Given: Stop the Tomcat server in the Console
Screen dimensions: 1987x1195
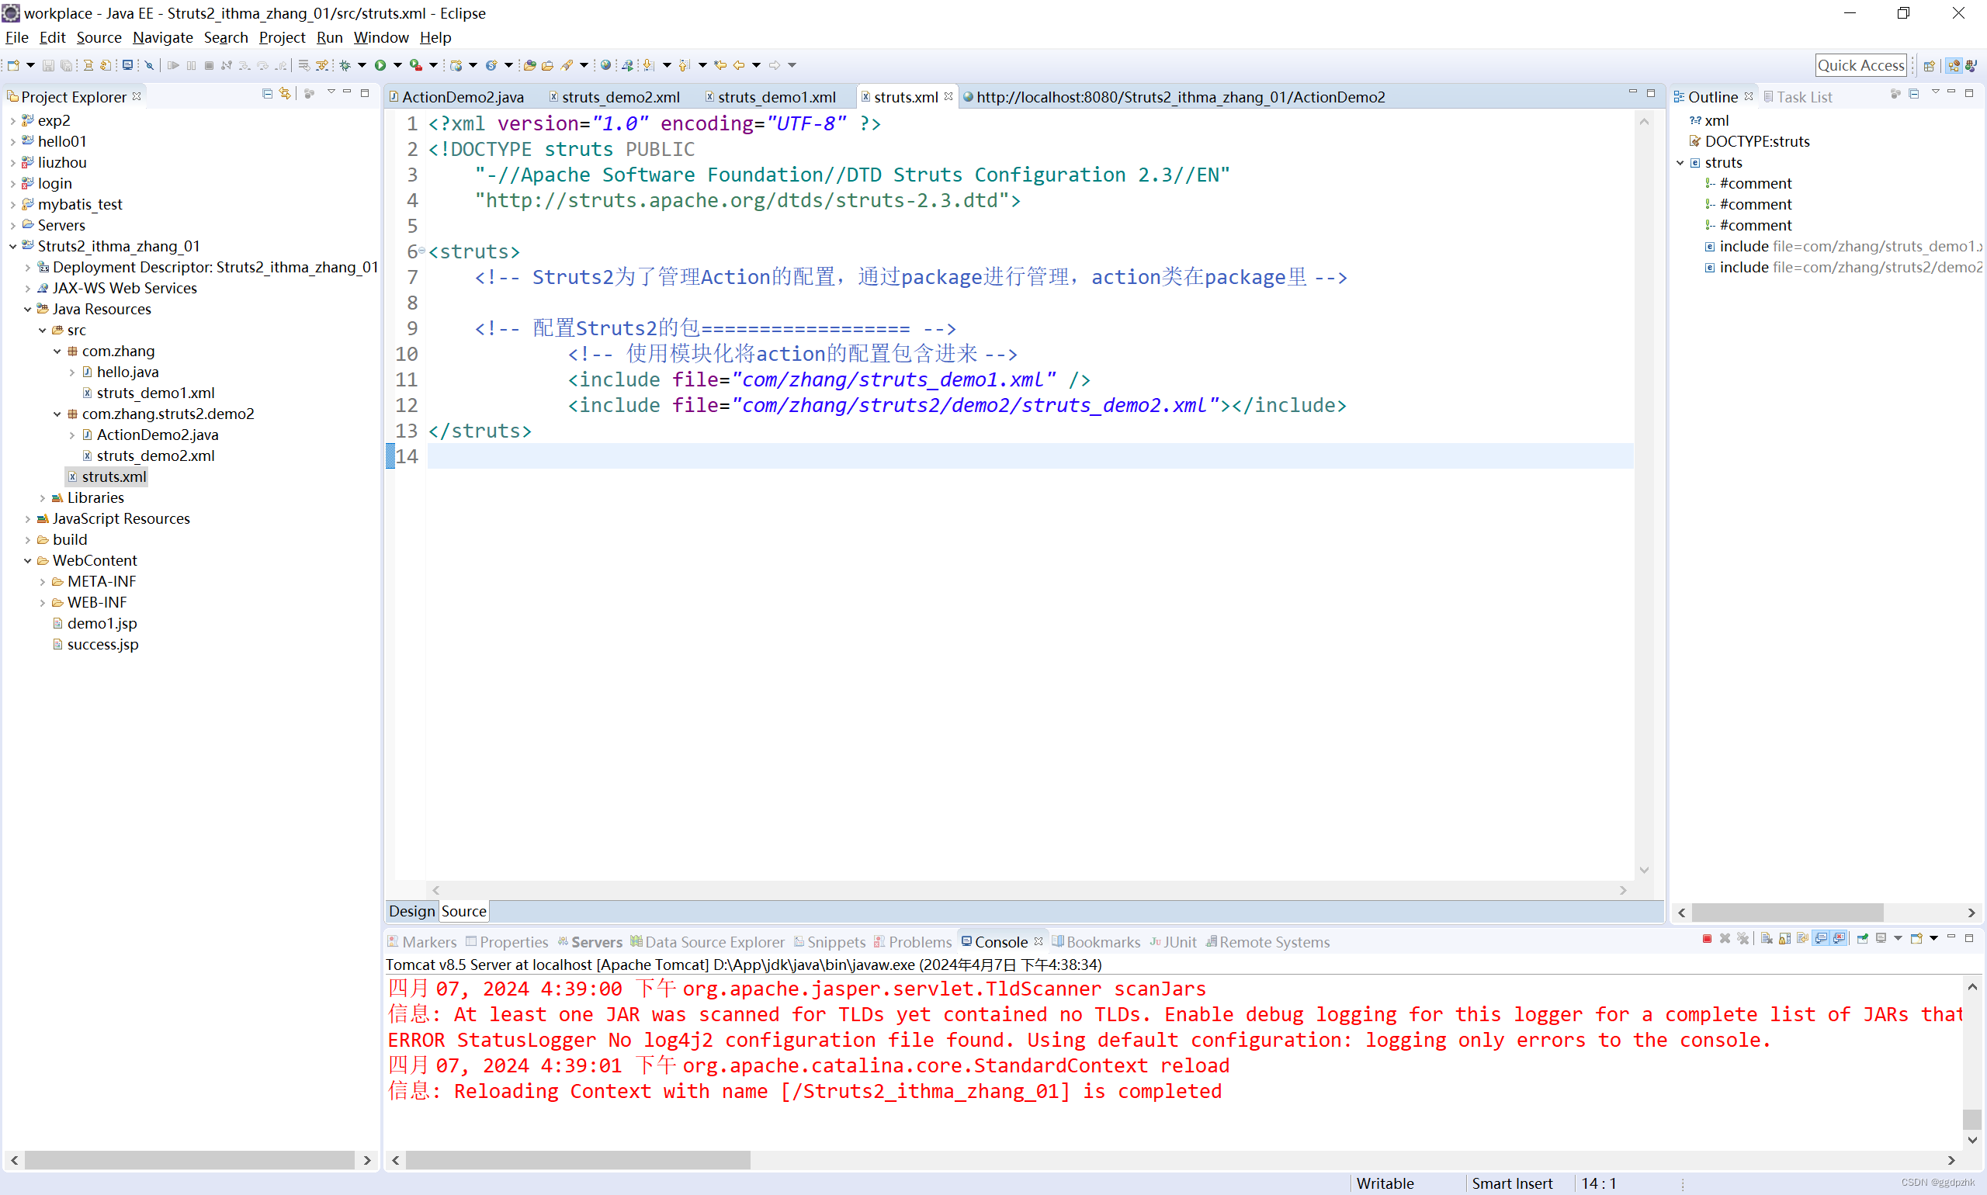Looking at the screenshot, I should [x=1708, y=940].
